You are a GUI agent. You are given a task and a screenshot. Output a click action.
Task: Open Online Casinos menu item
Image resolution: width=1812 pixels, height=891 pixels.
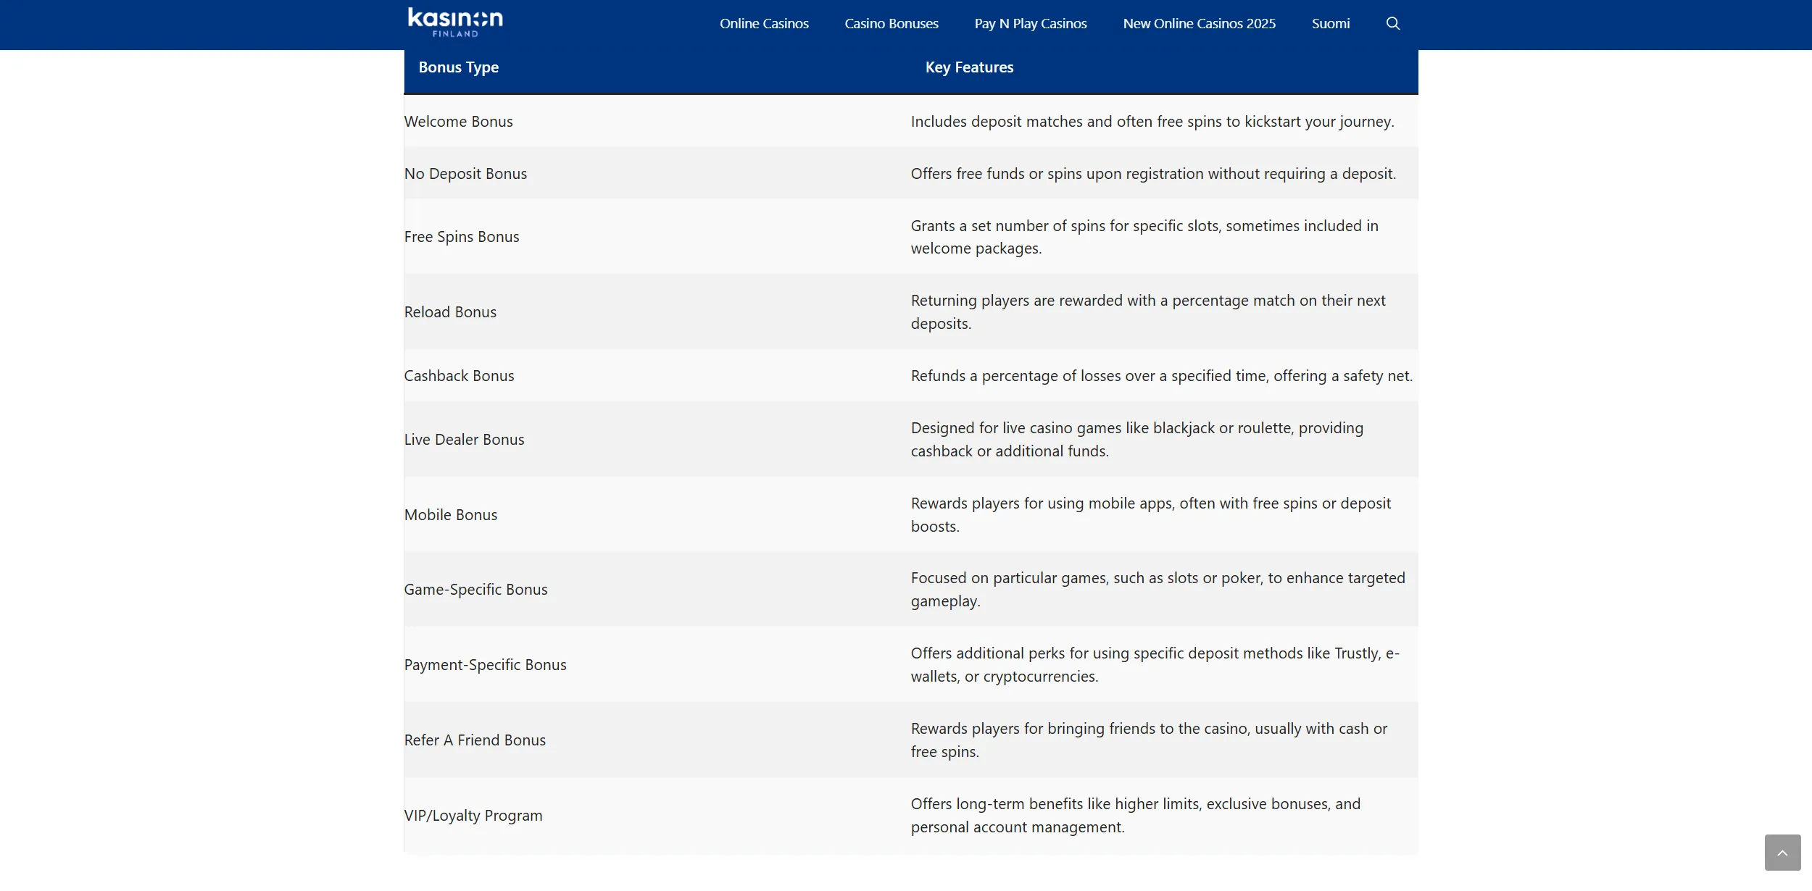click(764, 23)
